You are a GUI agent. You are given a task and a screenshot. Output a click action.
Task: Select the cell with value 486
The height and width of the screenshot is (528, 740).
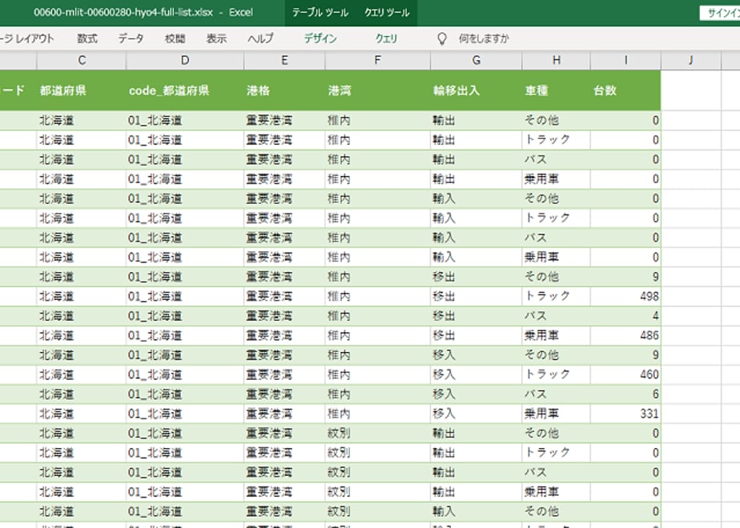[625, 336]
